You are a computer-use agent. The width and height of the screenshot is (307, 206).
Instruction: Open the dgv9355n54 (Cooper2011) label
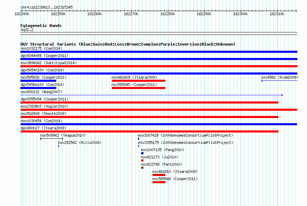click(x=44, y=99)
